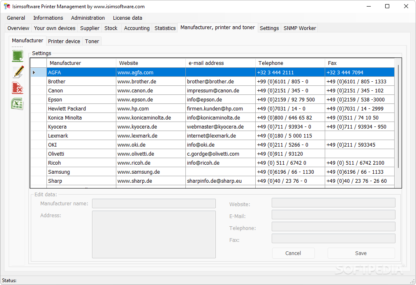The image size is (416, 285).
Task: Click the e-mail address column header
Action: click(220, 63)
